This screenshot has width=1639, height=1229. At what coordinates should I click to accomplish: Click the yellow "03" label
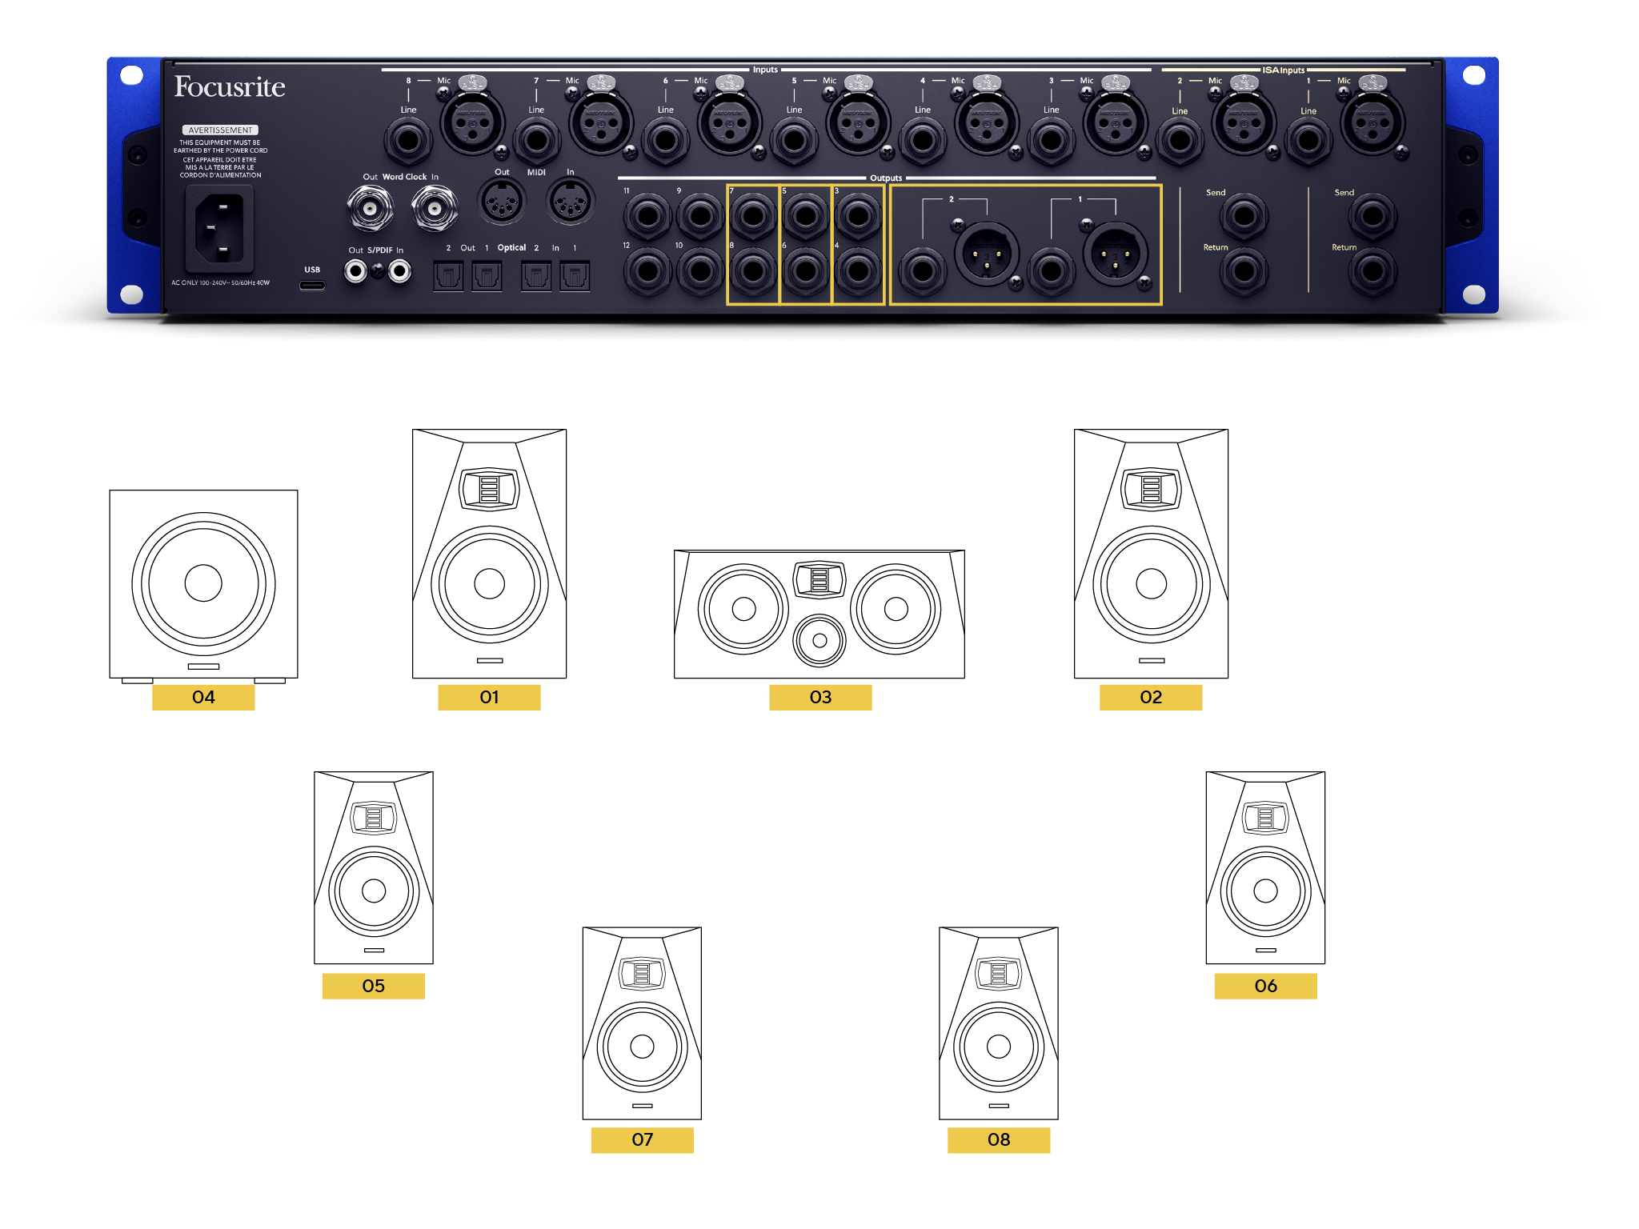point(820,697)
